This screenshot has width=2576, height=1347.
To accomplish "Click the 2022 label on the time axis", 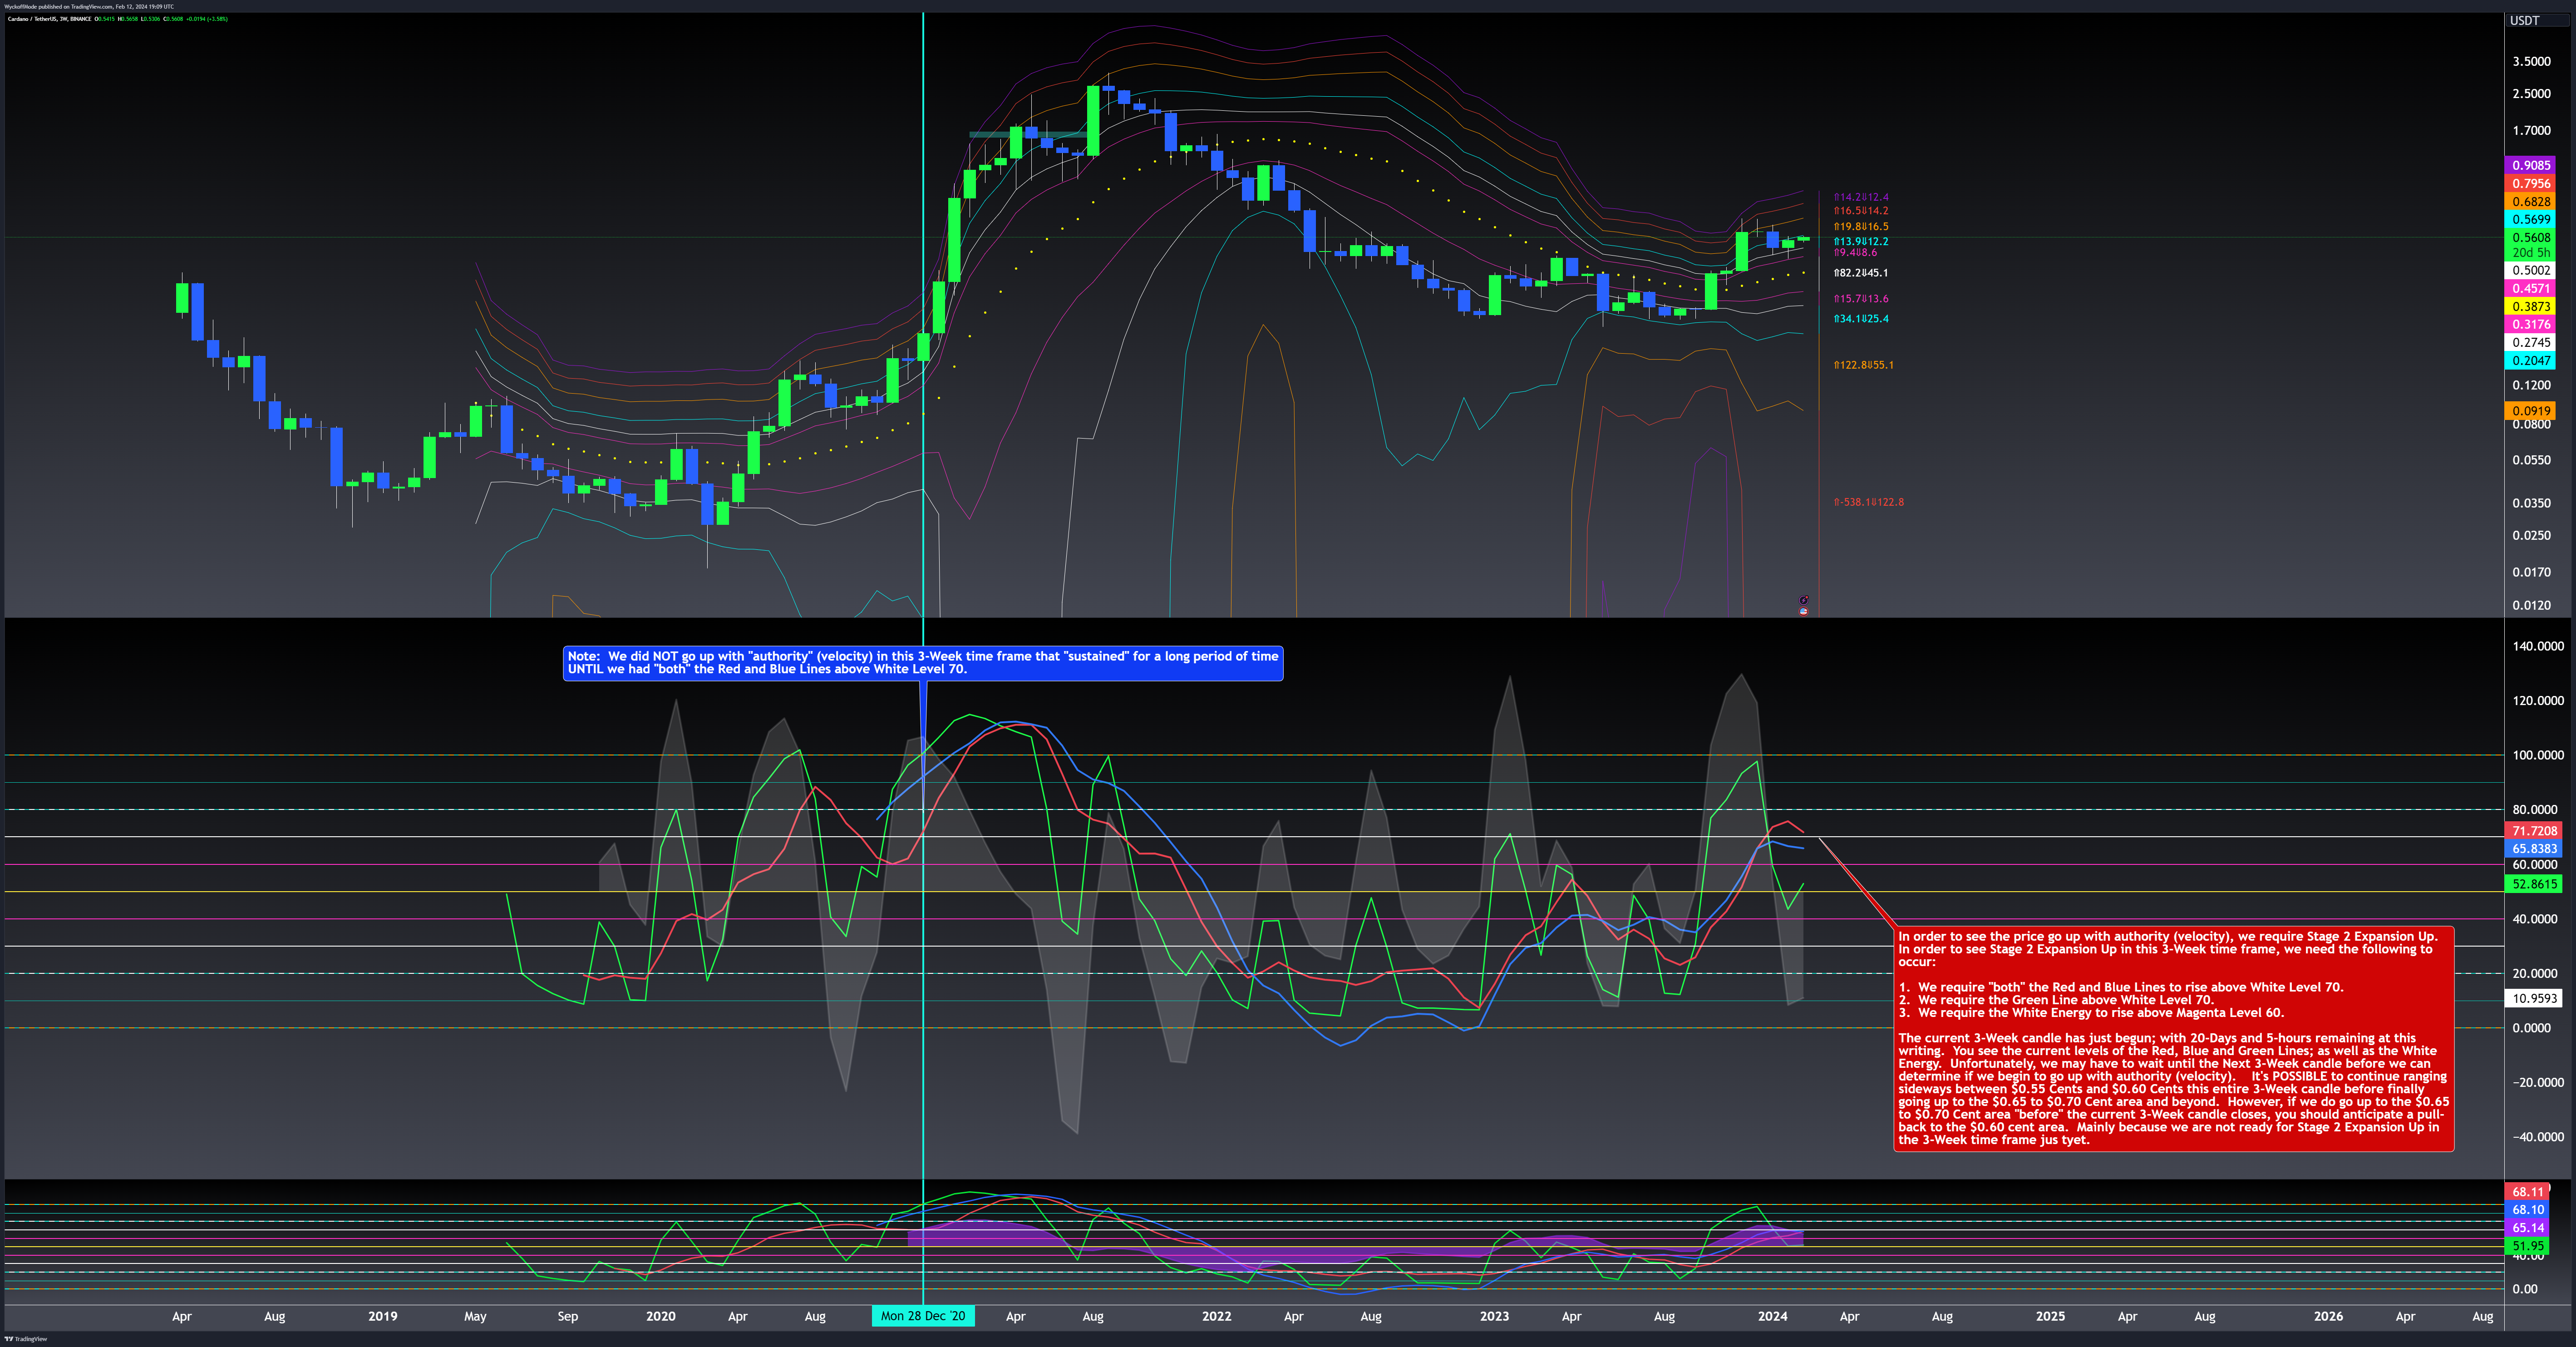I will point(1217,1316).
